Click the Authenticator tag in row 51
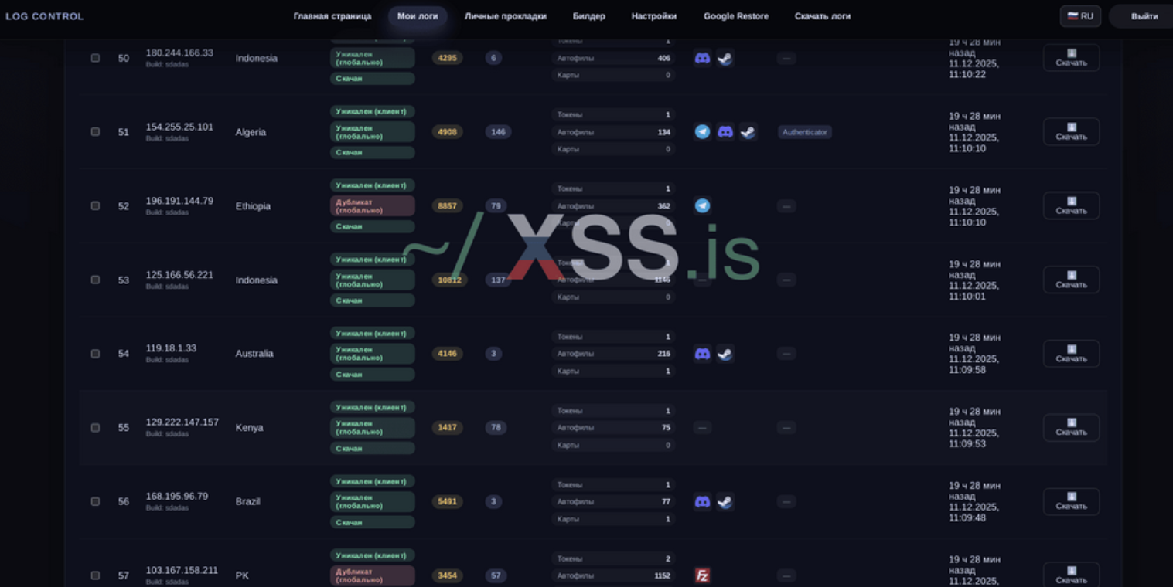 click(x=804, y=132)
